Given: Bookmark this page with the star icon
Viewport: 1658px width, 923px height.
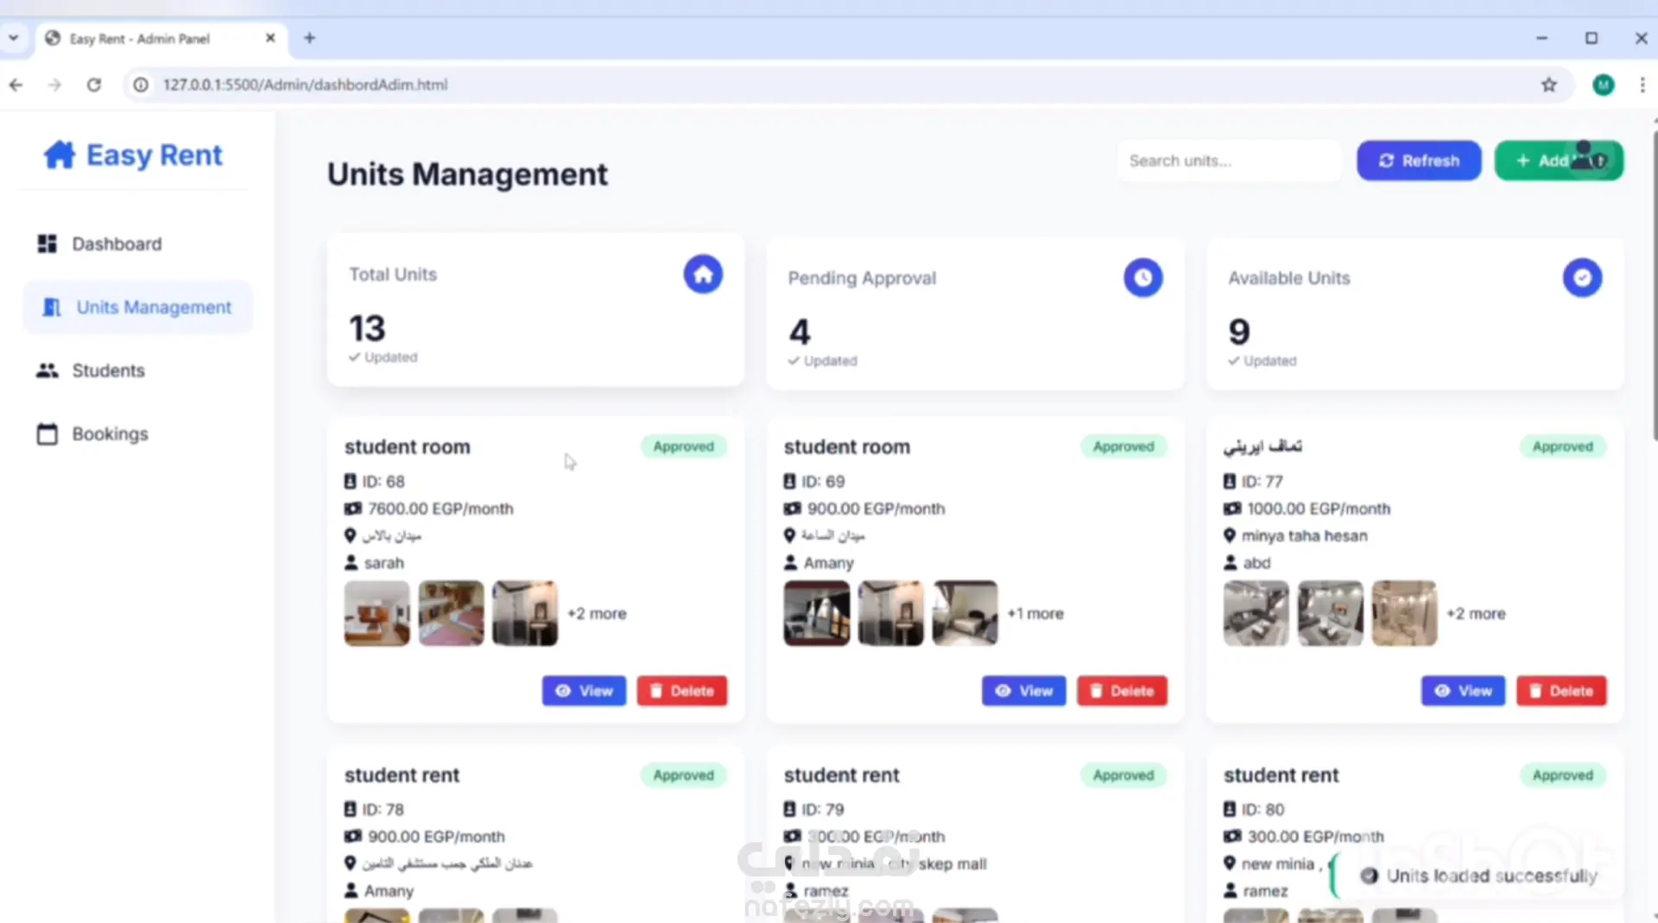Looking at the screenshot, I should 1549,85.
